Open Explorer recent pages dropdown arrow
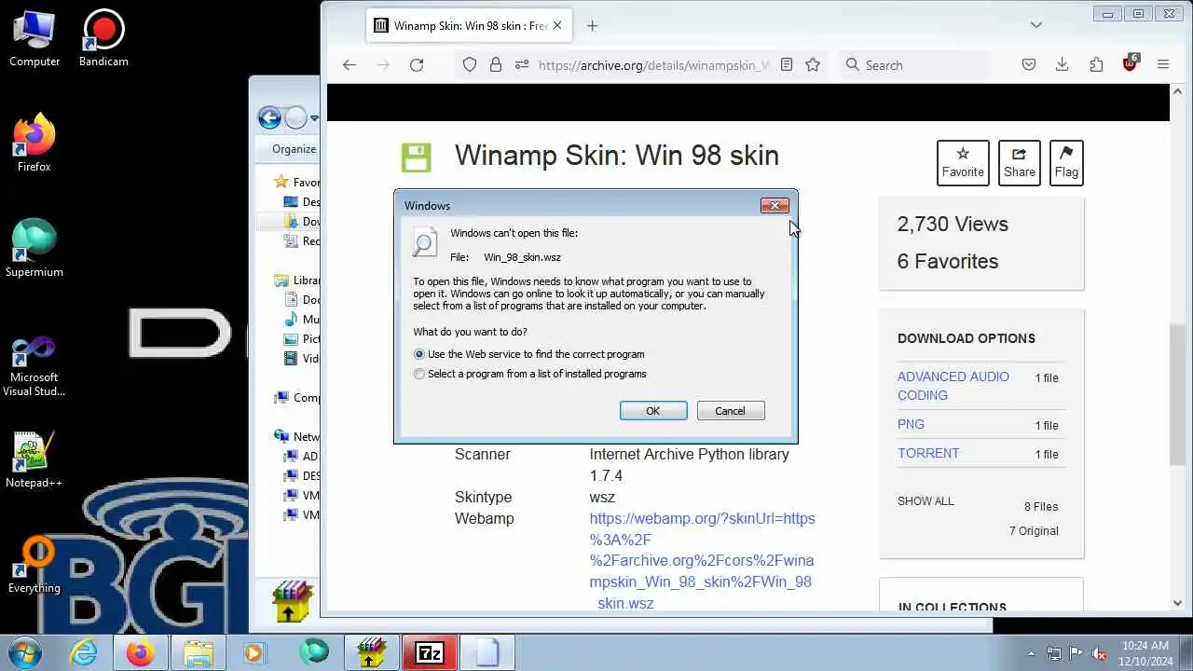The width and height of the screenshot is (1193, 671). (315, 117)
